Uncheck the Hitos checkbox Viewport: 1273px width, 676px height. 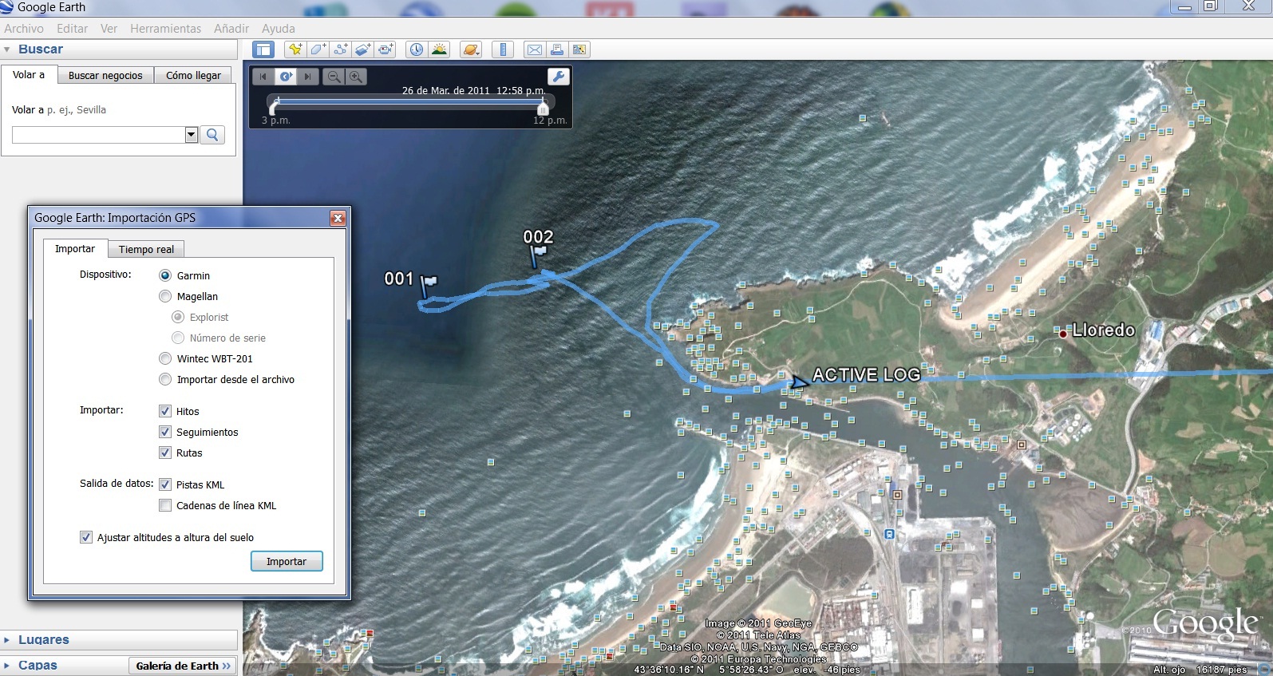click(165, 411)
